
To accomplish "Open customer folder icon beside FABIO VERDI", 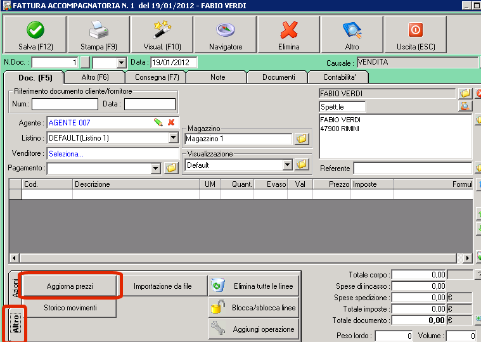I will (465, 94).
